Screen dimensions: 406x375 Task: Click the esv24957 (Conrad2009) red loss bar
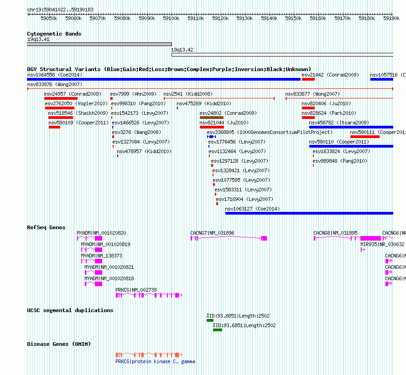point(61,98)
